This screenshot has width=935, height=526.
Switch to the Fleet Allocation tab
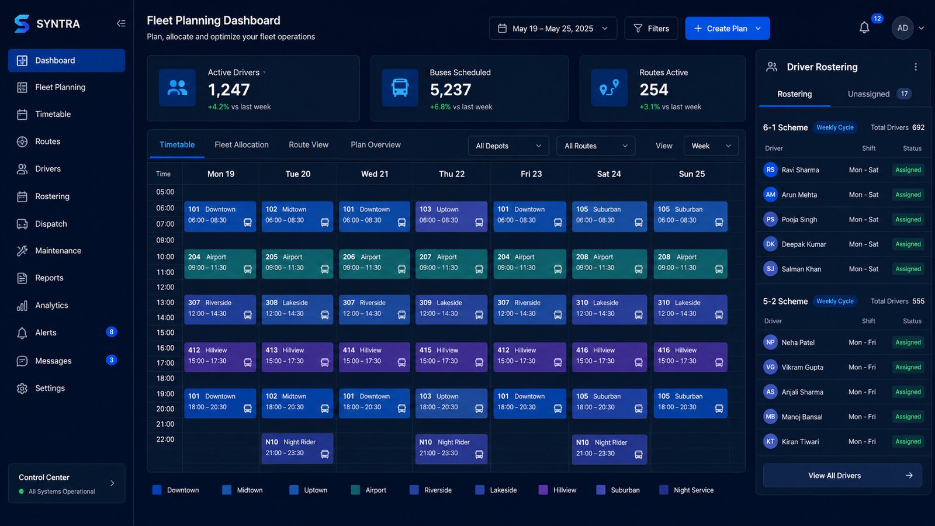[x=241, y=145]
